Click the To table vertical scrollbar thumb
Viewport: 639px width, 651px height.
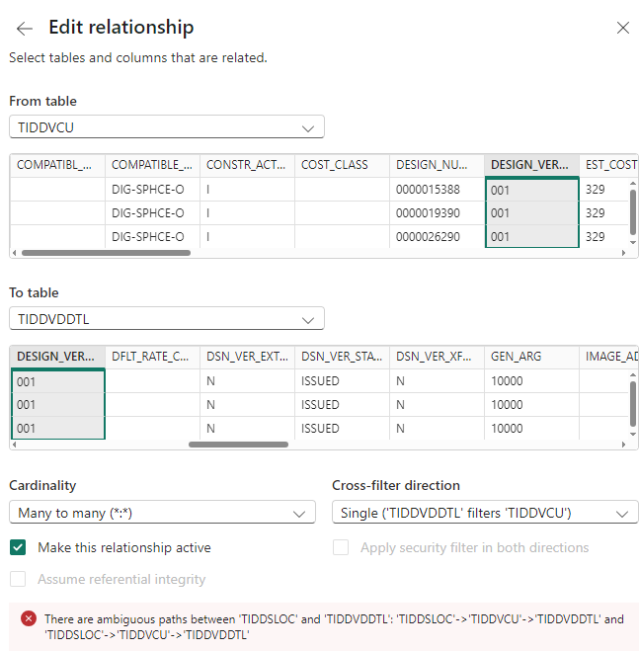tap(633, 404)
